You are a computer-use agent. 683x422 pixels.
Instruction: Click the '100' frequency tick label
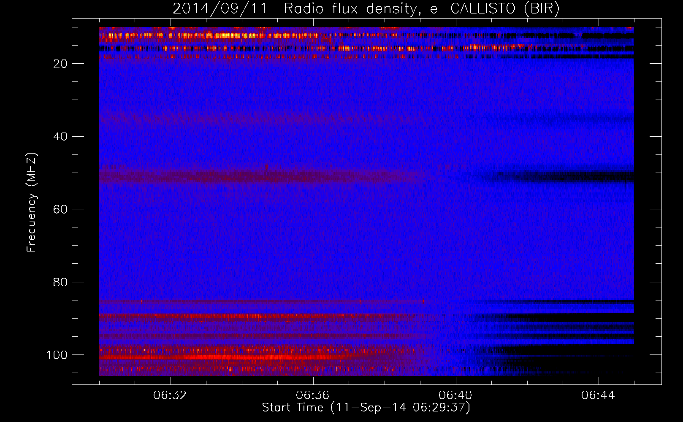point(57,355)
